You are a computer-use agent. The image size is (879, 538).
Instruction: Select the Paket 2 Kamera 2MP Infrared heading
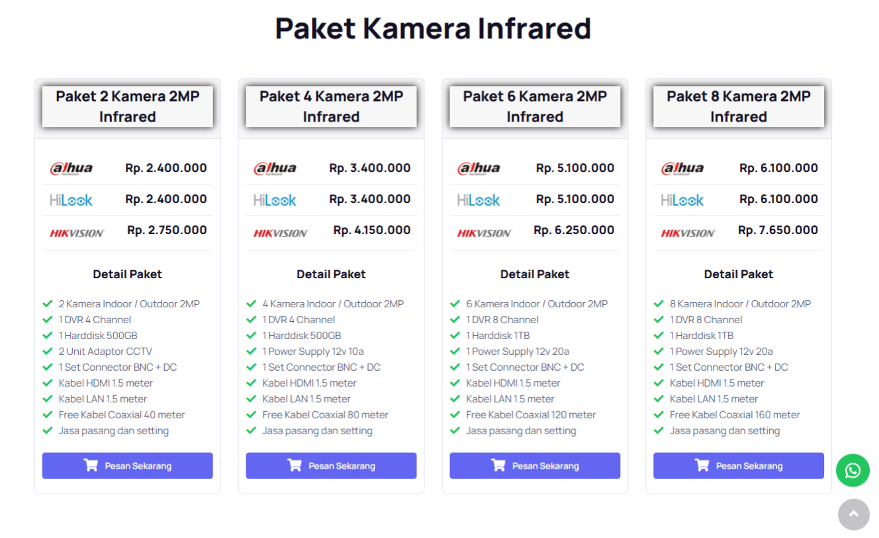[128, 106]
